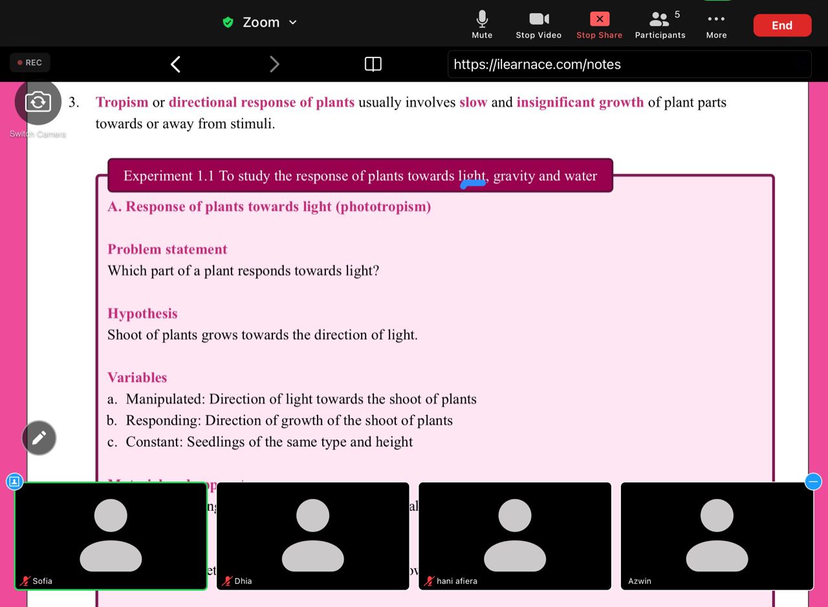Click the REC recording indicator

30,63
